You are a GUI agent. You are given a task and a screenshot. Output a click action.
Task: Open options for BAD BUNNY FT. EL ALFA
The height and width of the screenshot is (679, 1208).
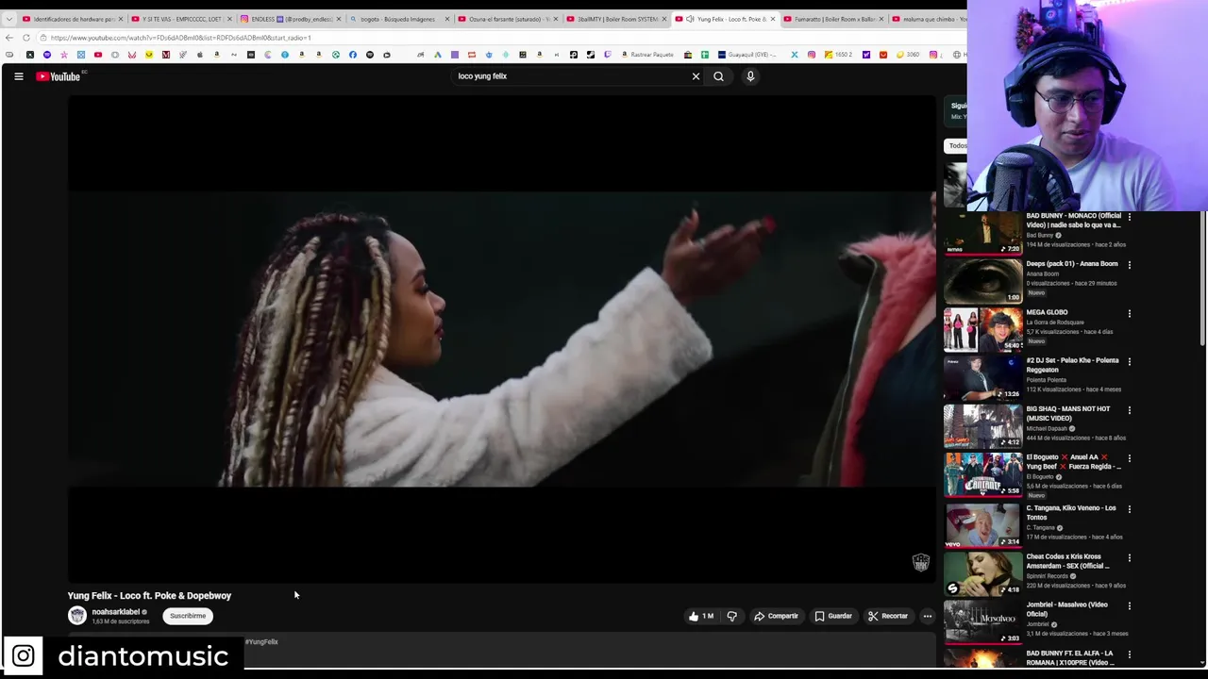1129,654
